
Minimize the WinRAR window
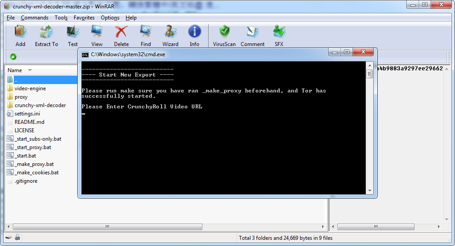[413, 4]
